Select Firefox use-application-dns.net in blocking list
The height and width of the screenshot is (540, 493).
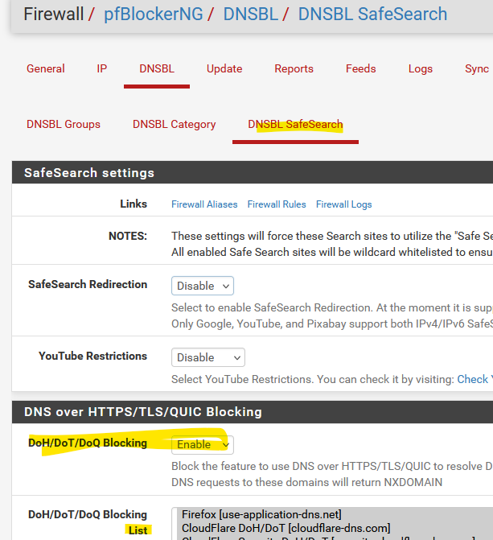(x=261, y=513)
